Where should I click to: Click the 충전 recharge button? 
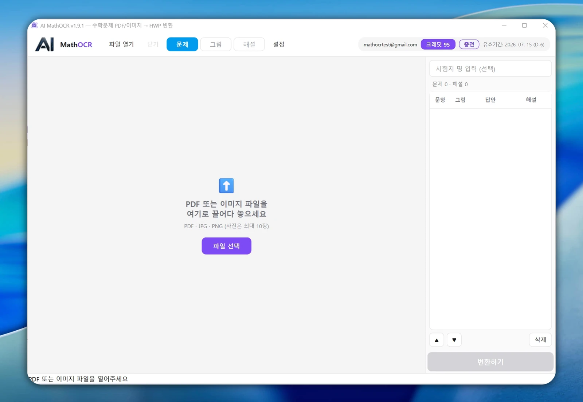(x=469, y=44)
